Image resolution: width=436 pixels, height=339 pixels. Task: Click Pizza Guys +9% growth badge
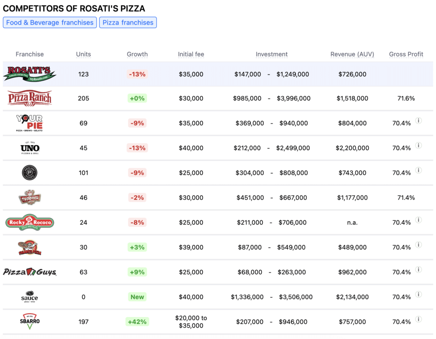(137, 272)
